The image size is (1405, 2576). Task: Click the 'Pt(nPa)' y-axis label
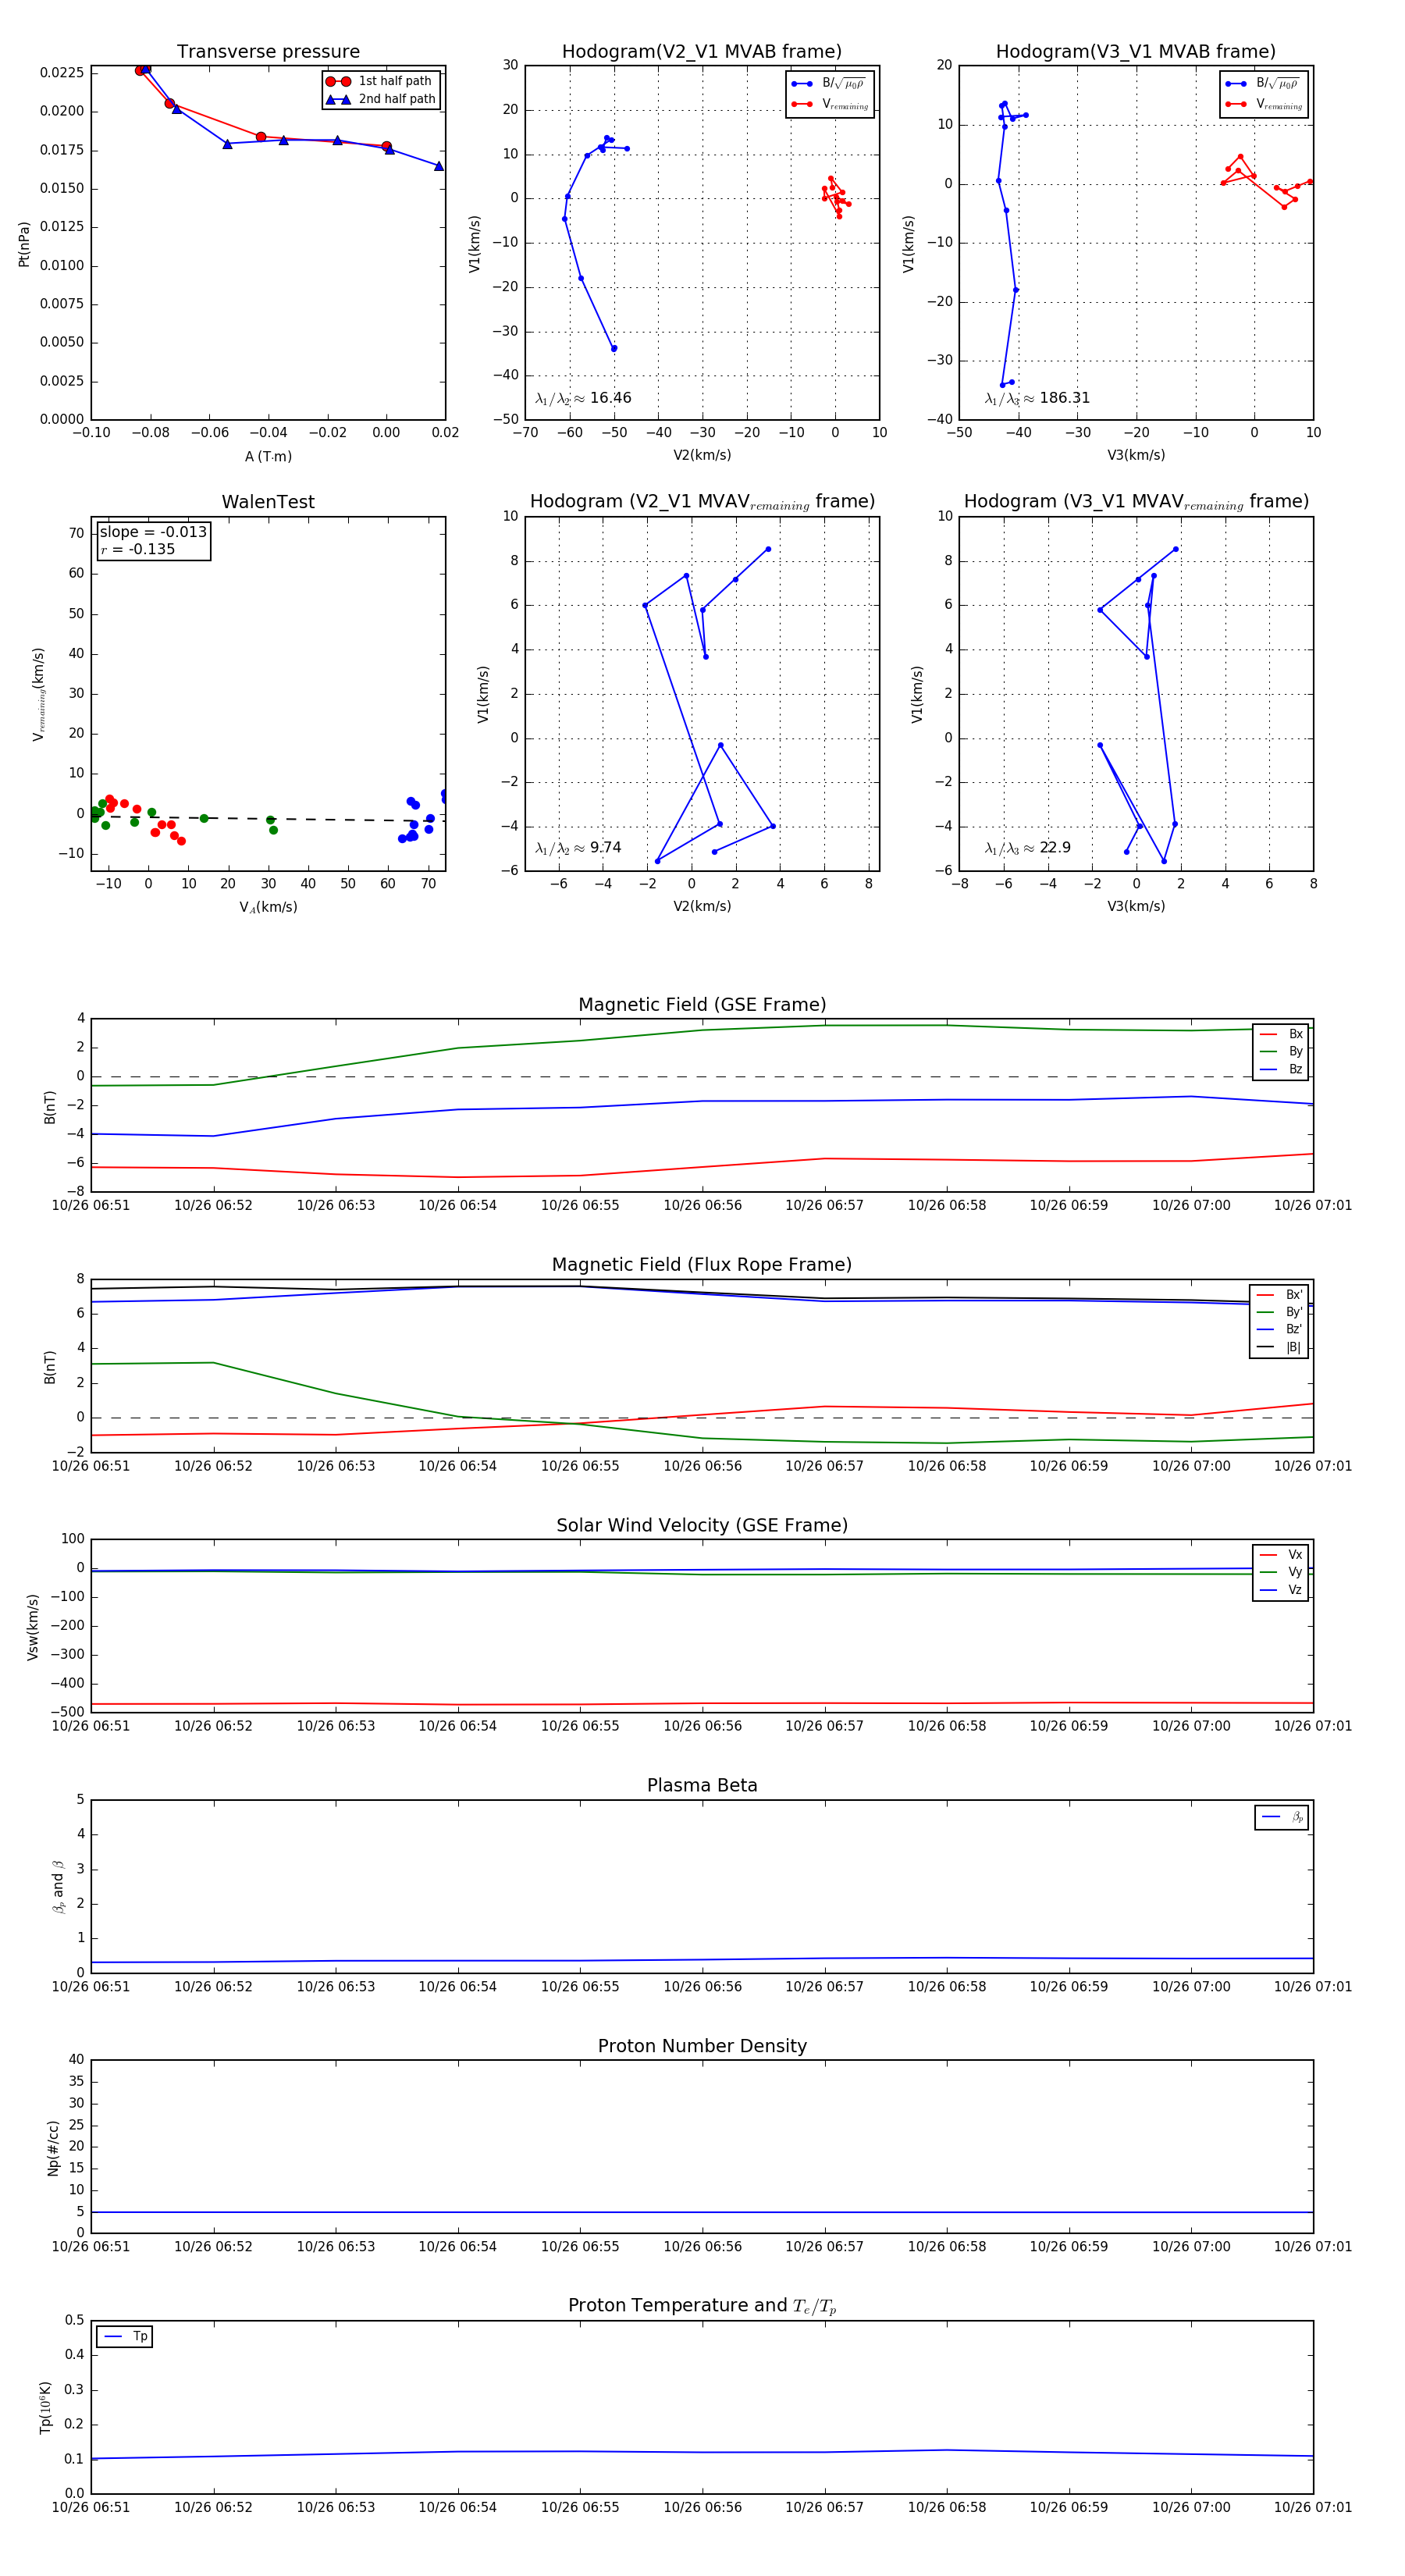24,244
